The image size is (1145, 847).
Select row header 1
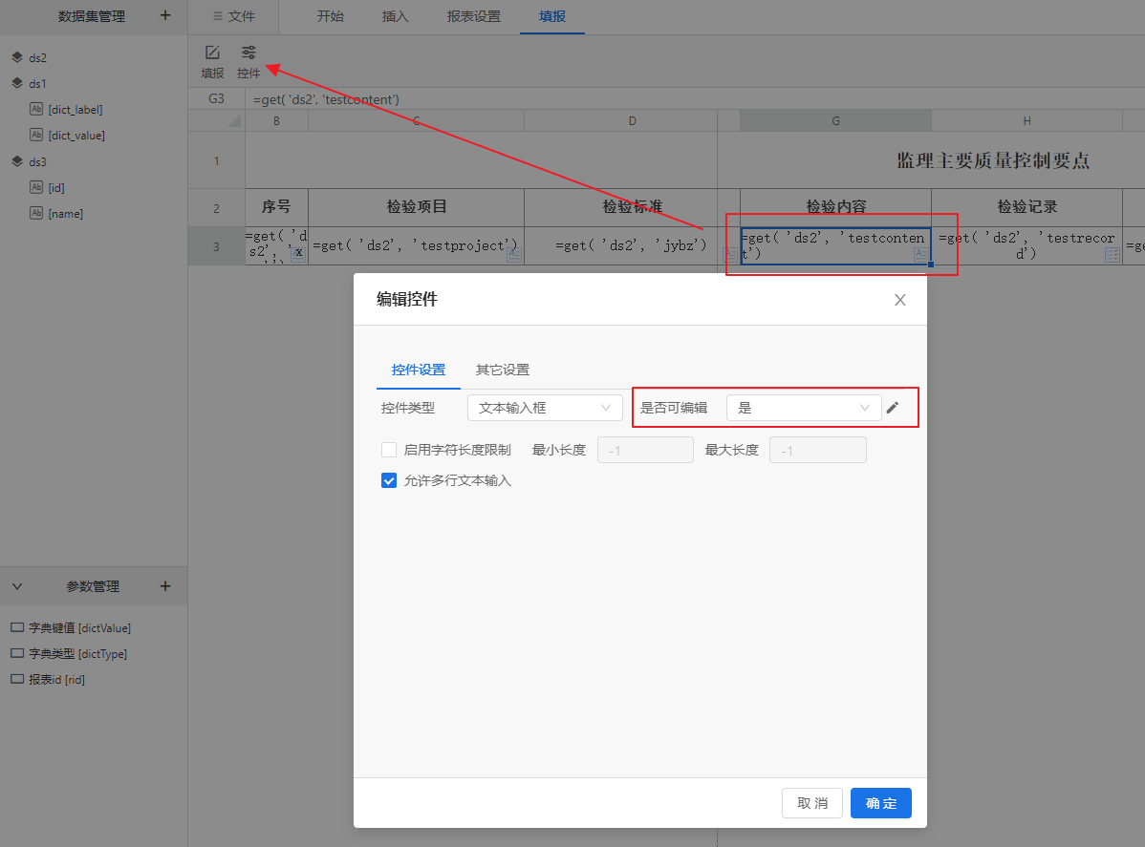tap(216, 160)
